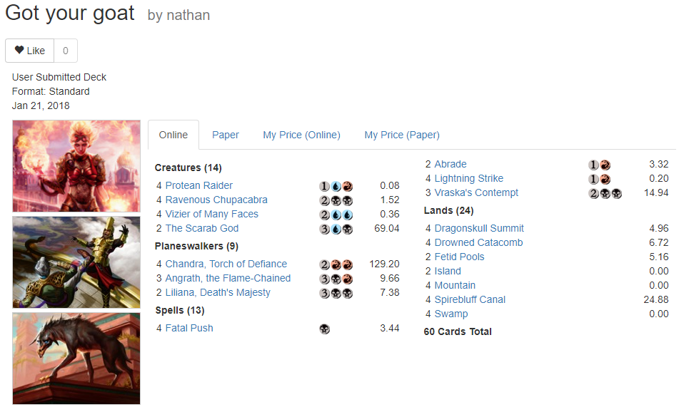679x412 pixels.
Task: Click the heart Like button
Action: point(30,51)
